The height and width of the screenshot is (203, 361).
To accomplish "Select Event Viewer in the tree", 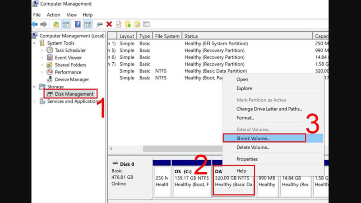I will click(68, 58).
